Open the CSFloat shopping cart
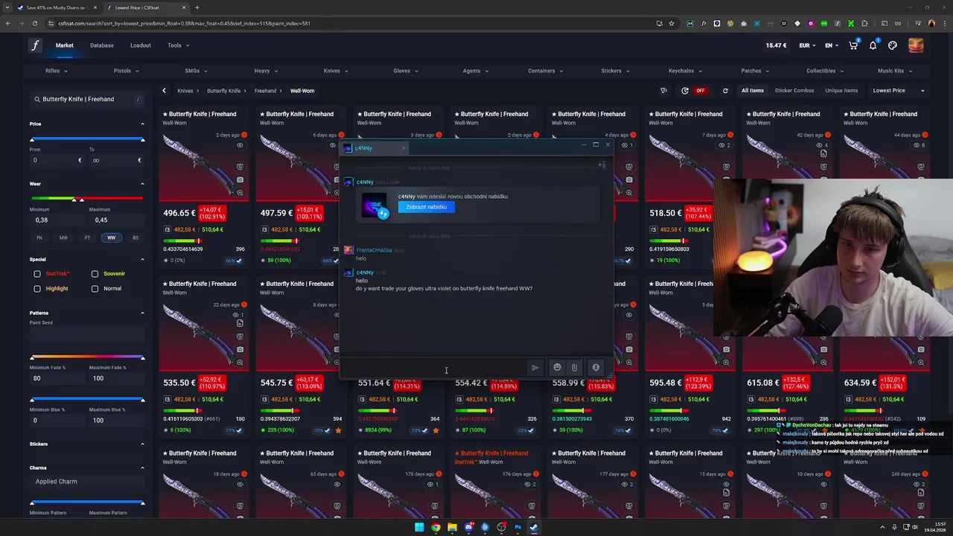Screen dimensions: 953x536 (x=853, y=45)
